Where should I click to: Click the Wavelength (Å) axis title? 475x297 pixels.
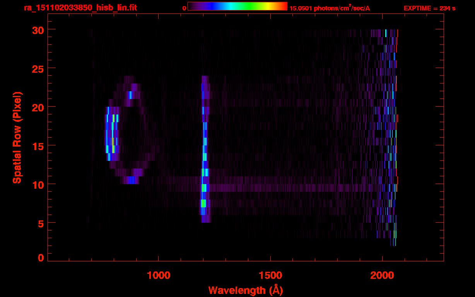tap(246, 290)
